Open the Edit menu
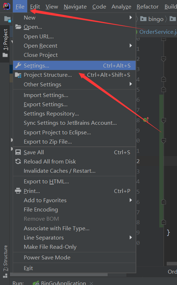 pos(35,6)
